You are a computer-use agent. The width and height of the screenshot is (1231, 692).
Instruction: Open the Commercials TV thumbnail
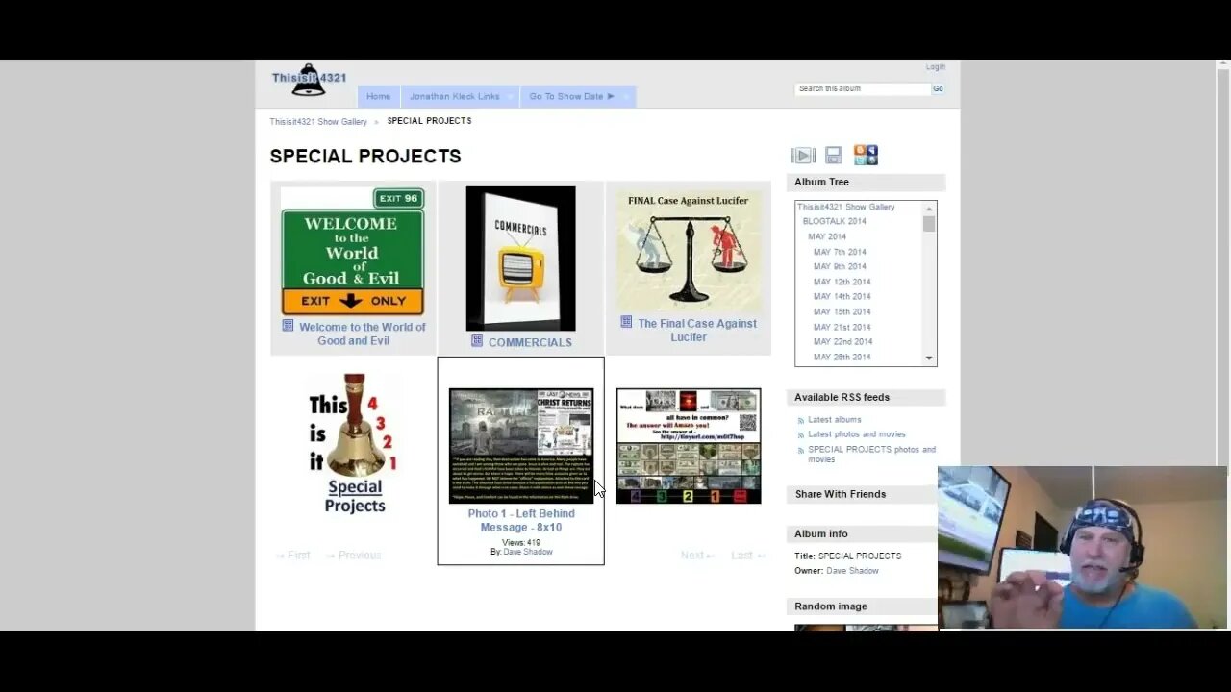pyautogui.click(x=520, y=259)
